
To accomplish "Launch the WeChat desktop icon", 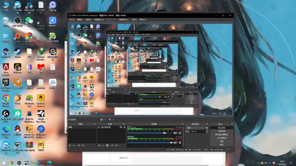I will 29,22.
